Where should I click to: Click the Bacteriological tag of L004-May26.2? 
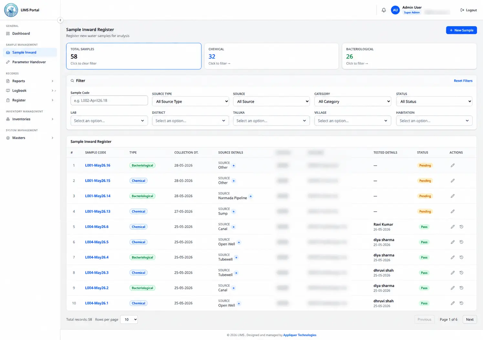(x=142, y=288)
